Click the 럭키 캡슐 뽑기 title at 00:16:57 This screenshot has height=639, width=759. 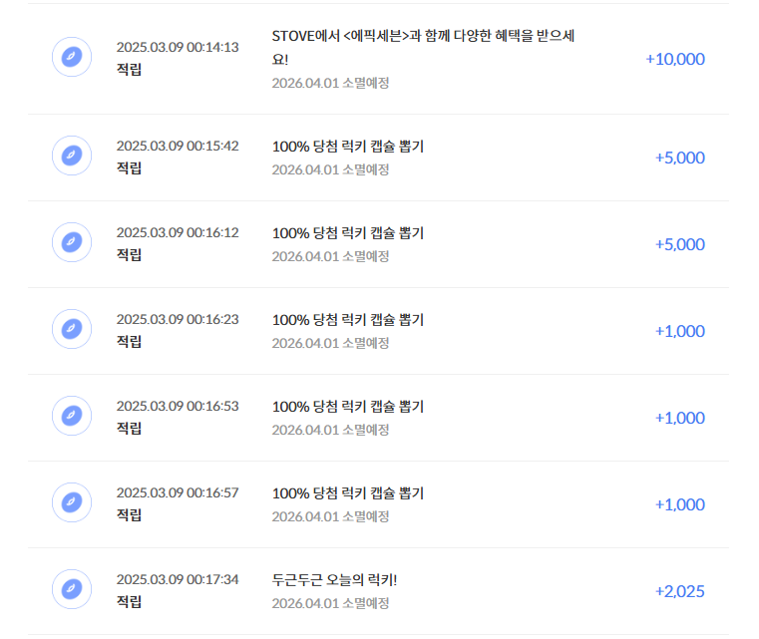click(x=347, y=492)
